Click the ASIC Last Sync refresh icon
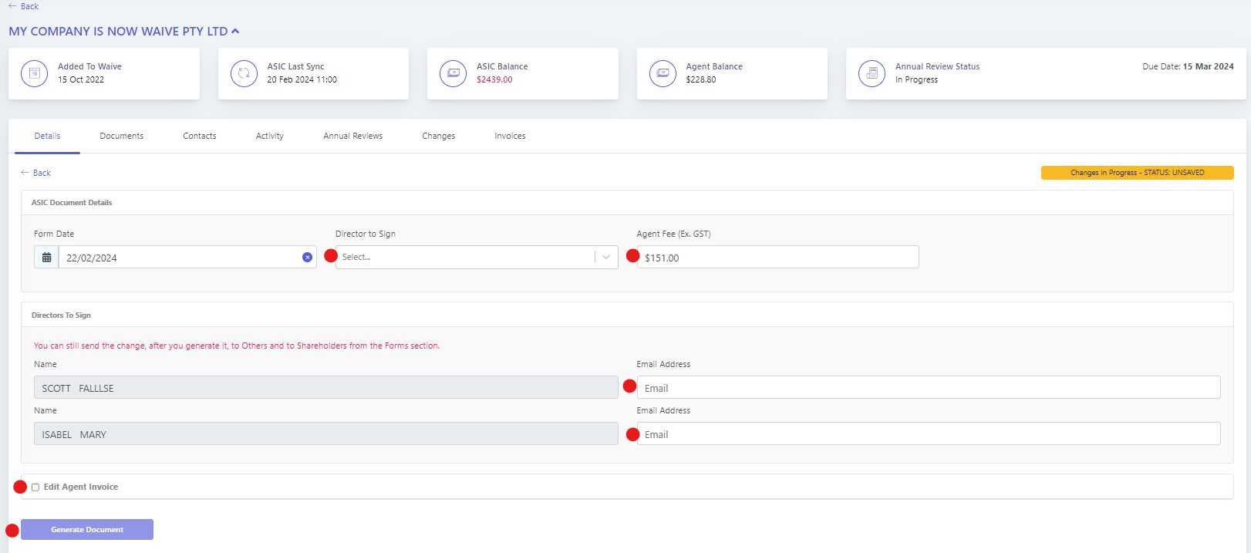Screen dimensions: 1251x553 point(244,73)
